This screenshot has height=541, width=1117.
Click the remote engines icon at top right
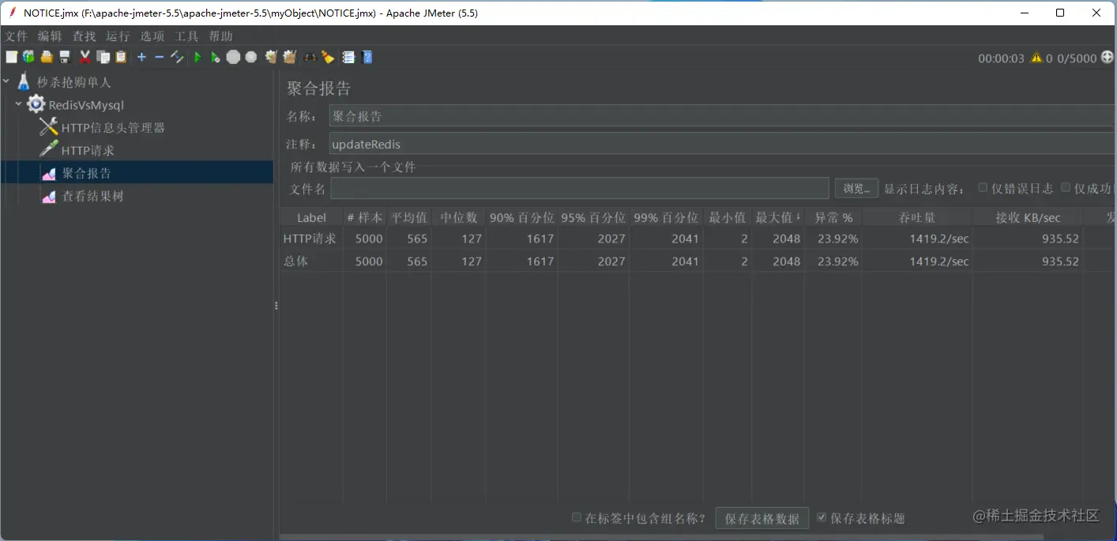tap(1107, 57)
